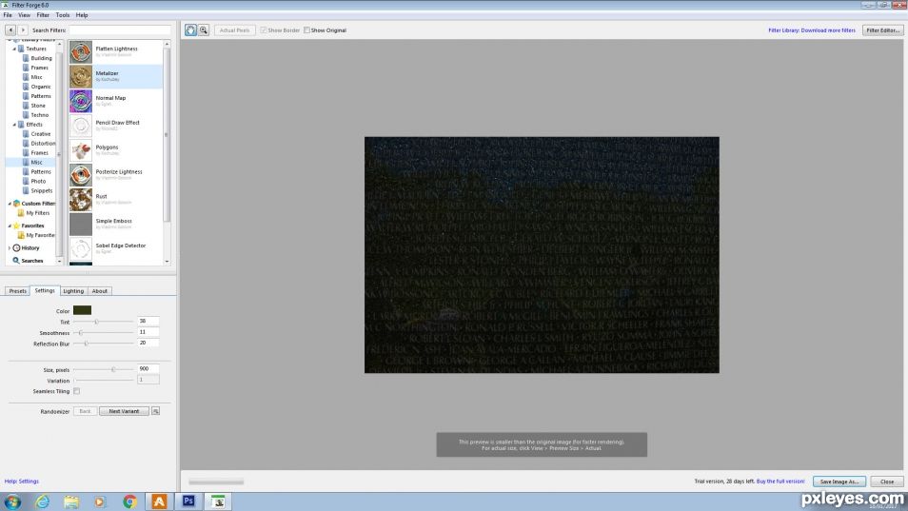Open the Help: Settings link

[22, 481]
